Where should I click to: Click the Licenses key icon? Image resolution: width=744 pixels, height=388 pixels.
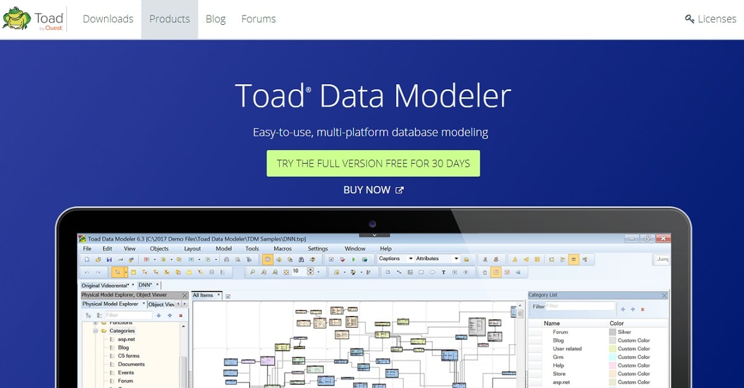point(689,19)
